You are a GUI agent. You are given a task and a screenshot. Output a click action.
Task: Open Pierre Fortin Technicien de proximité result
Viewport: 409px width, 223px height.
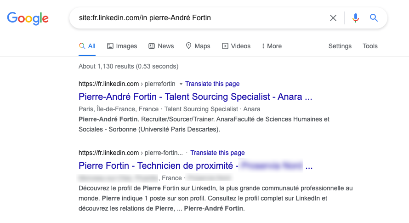coord(195,166)
